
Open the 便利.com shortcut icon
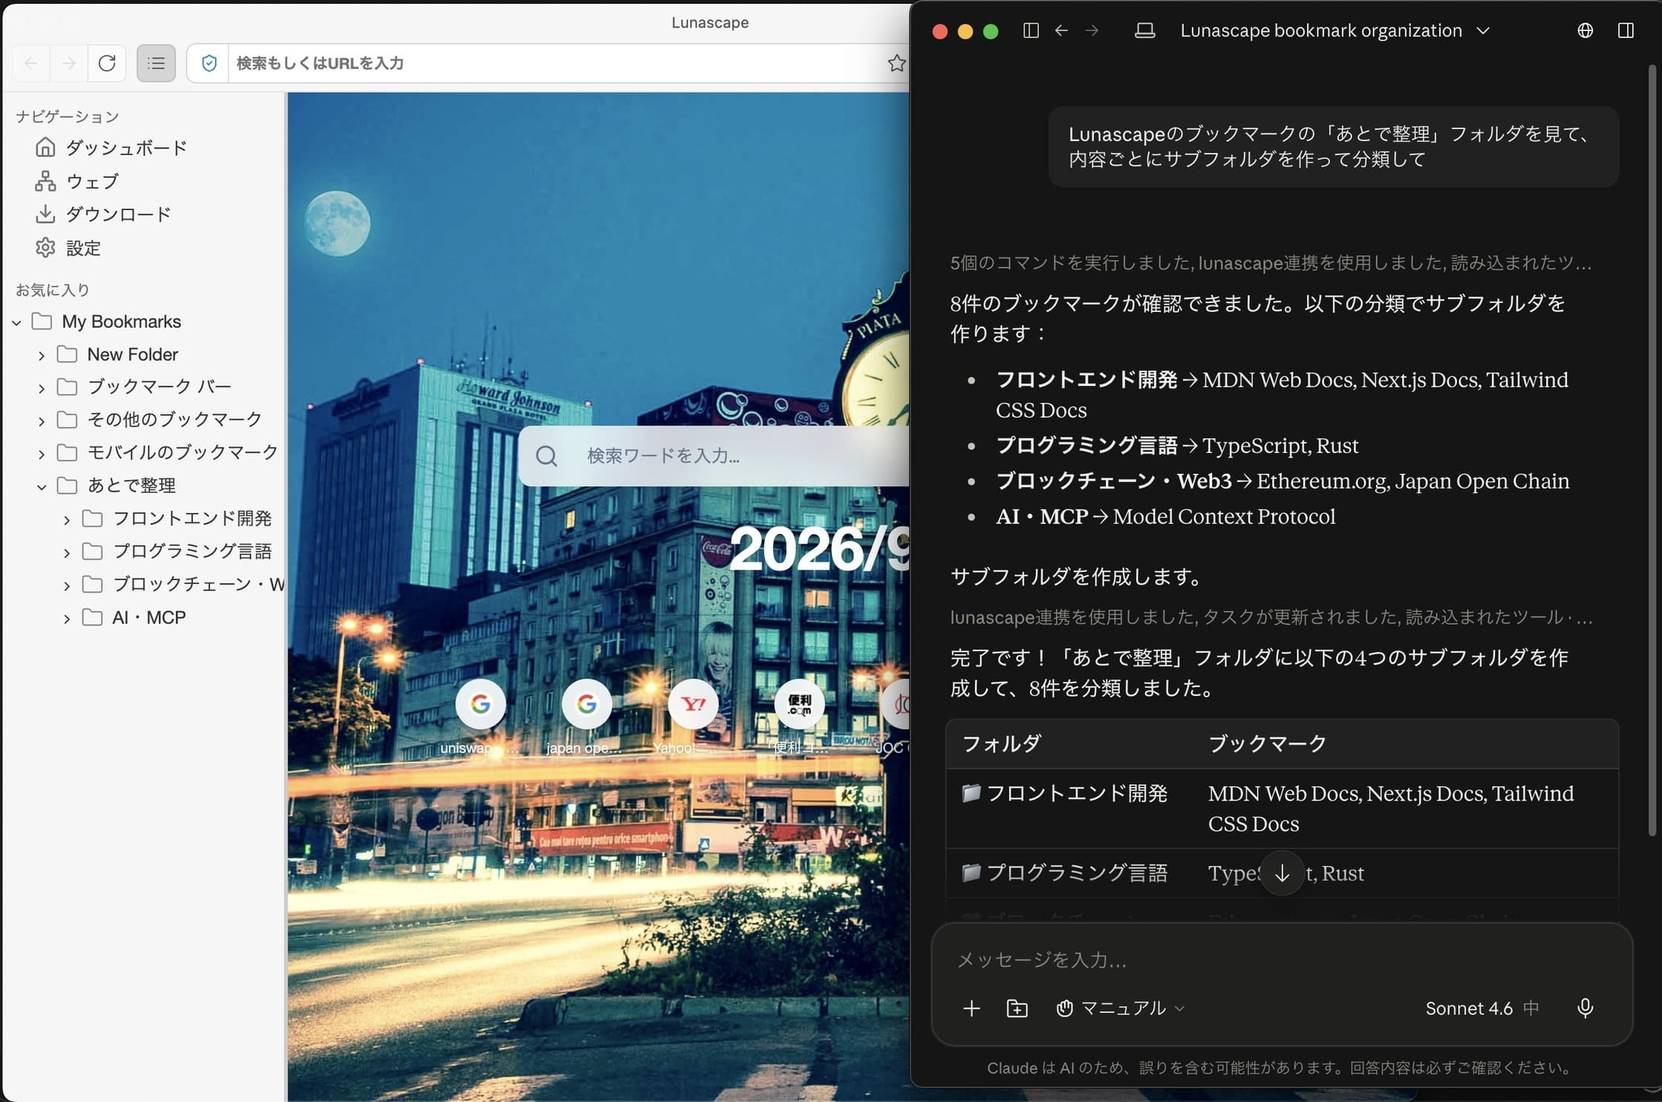[799, 704]
